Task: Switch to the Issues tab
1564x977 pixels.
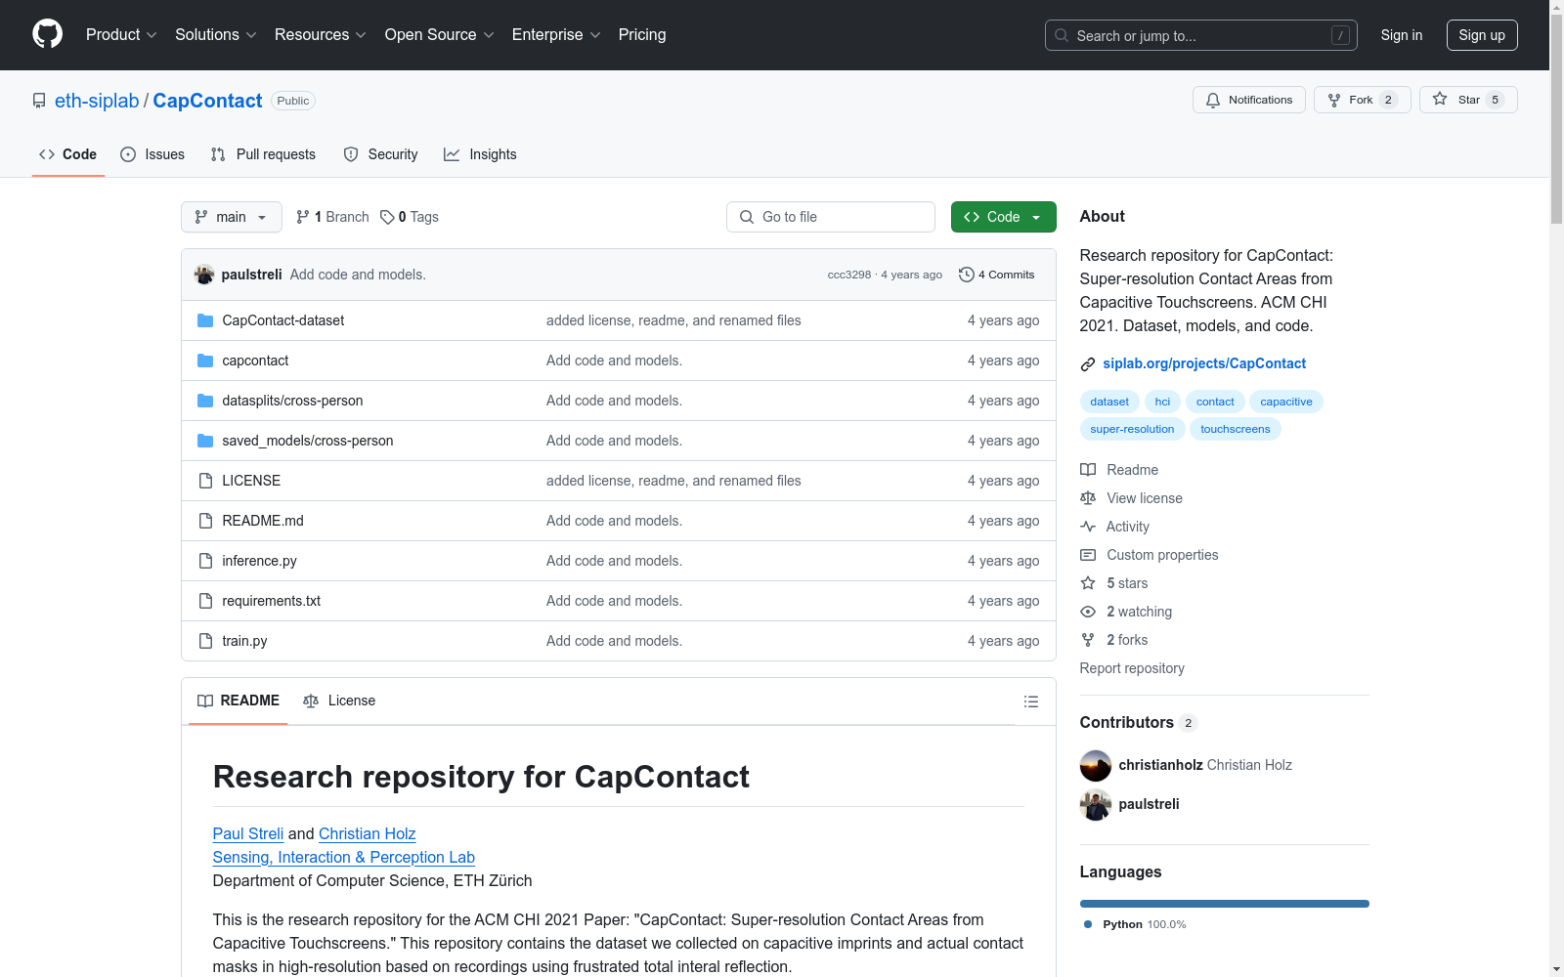Action: coord(152,154)
